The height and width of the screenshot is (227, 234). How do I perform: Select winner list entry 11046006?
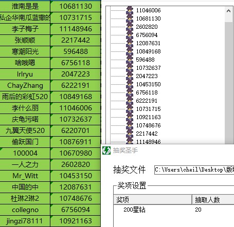click(x=149, y=10)
